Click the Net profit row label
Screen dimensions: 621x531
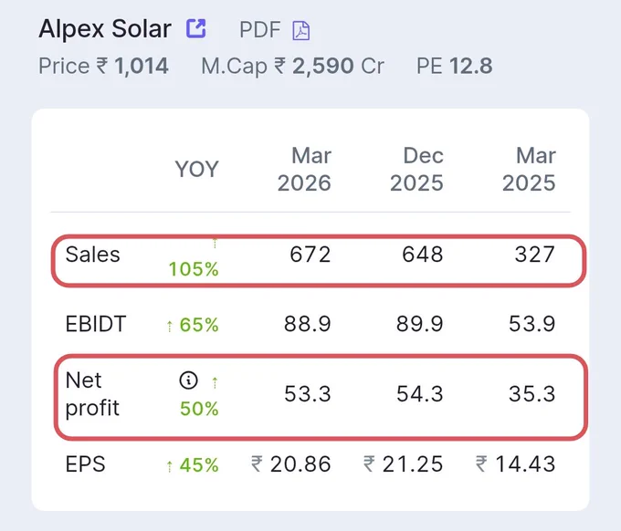tap(92, 394)
